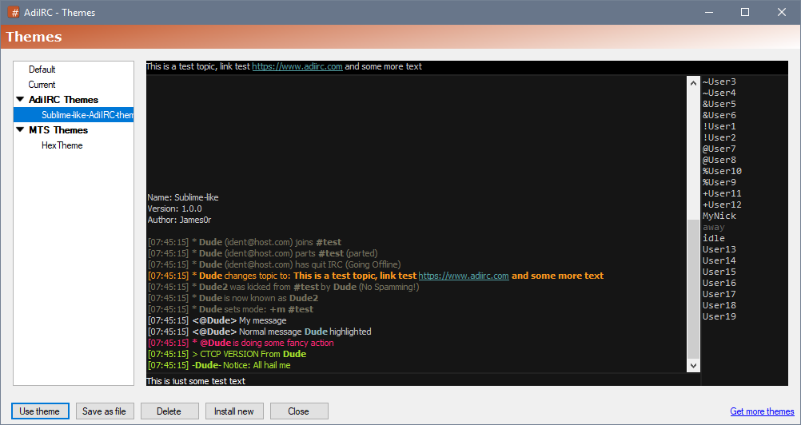Click the chat preview scroll up arrow

click(693, 82)
